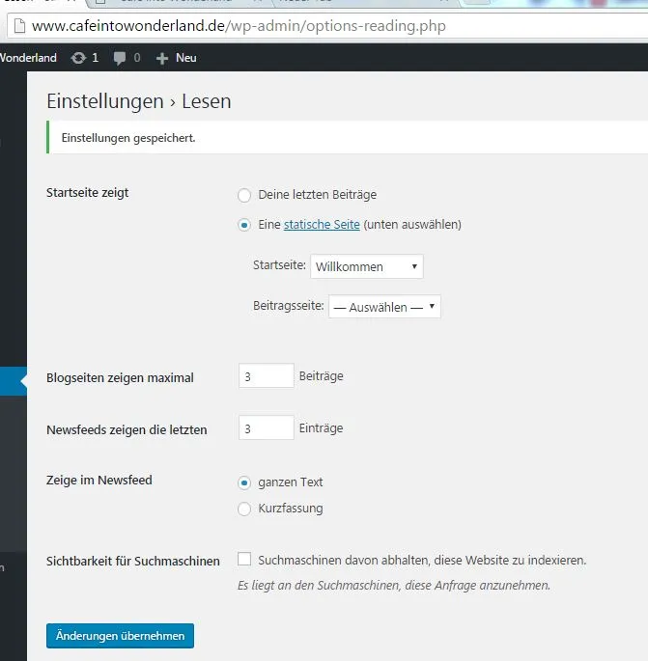Click the Startseite dropdown arrow
The image size is (648, 661).
414,266
